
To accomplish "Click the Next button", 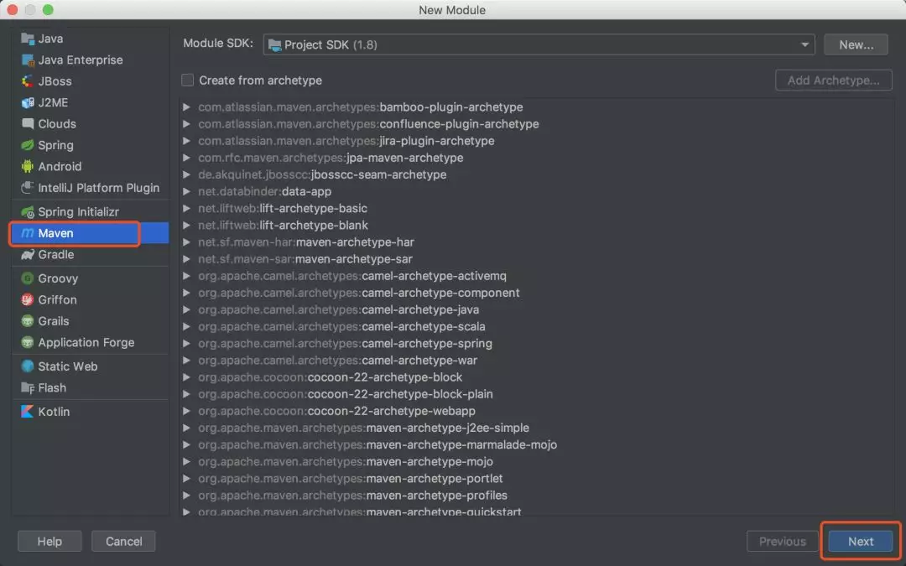I will pos(861,542).
